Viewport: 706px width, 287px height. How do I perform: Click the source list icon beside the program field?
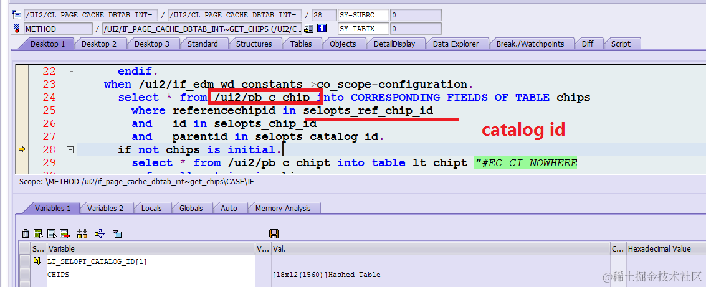coord(17,16)
